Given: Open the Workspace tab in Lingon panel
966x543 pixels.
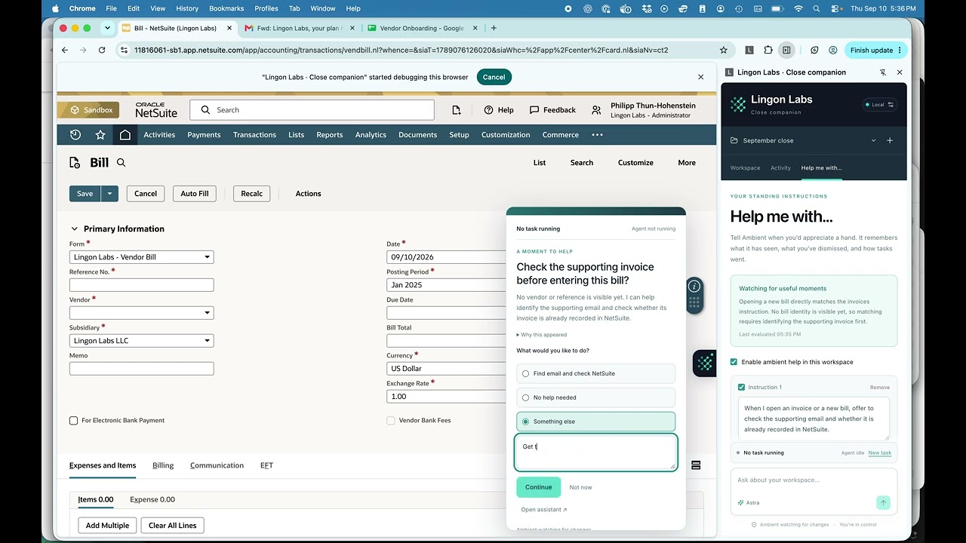Looking at the screenshot, I should pos(745,167).
